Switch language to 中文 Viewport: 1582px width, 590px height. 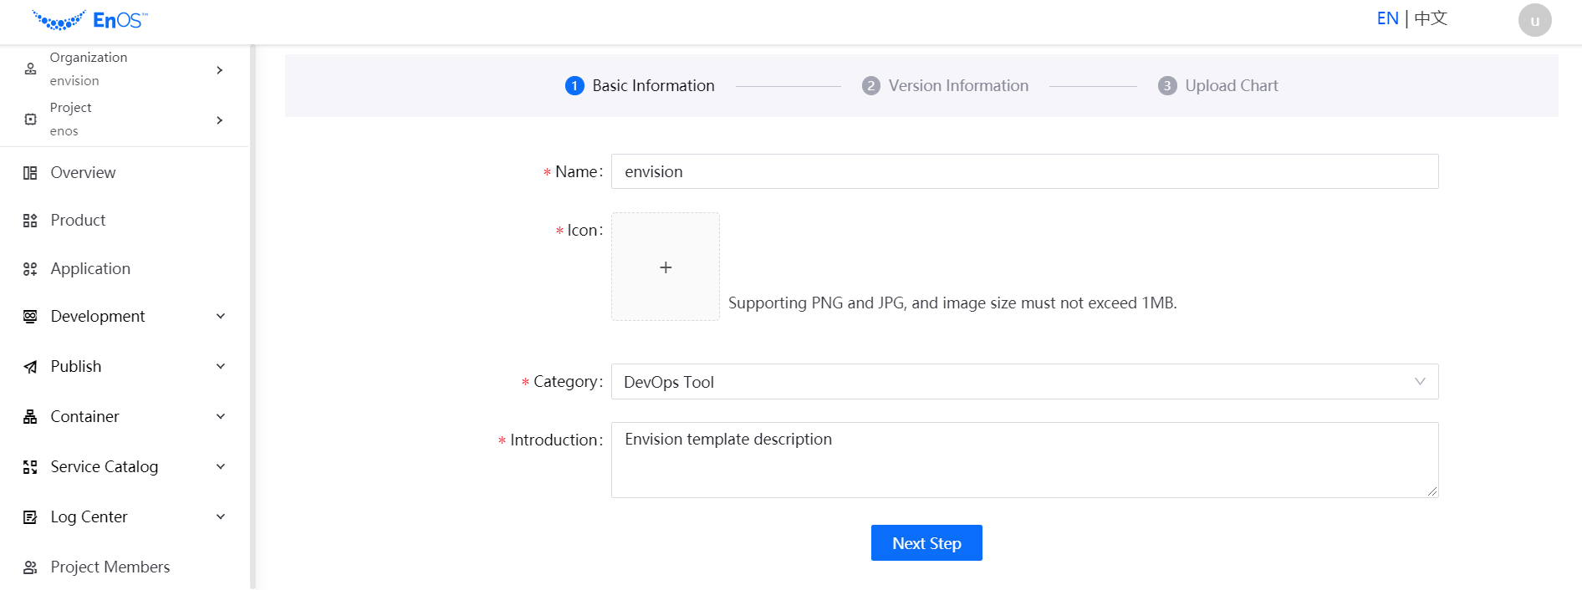pyautogui.click(x=1431, y=18)
